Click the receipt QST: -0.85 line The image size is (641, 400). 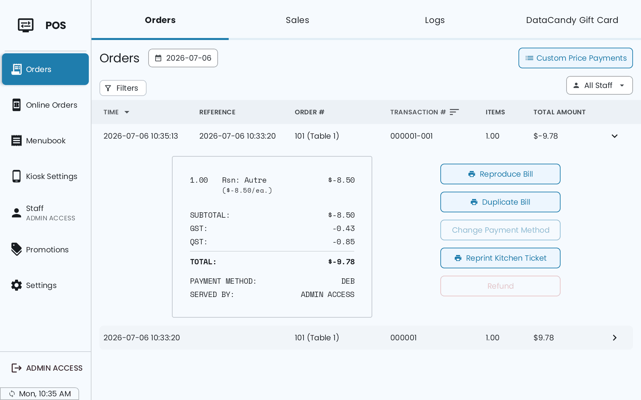coord(272,242)
